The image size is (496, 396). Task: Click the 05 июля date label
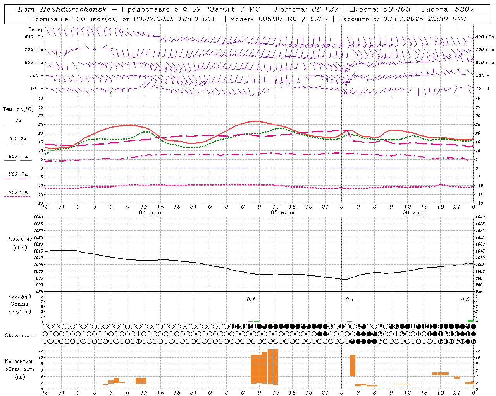(x=282, y=213)
